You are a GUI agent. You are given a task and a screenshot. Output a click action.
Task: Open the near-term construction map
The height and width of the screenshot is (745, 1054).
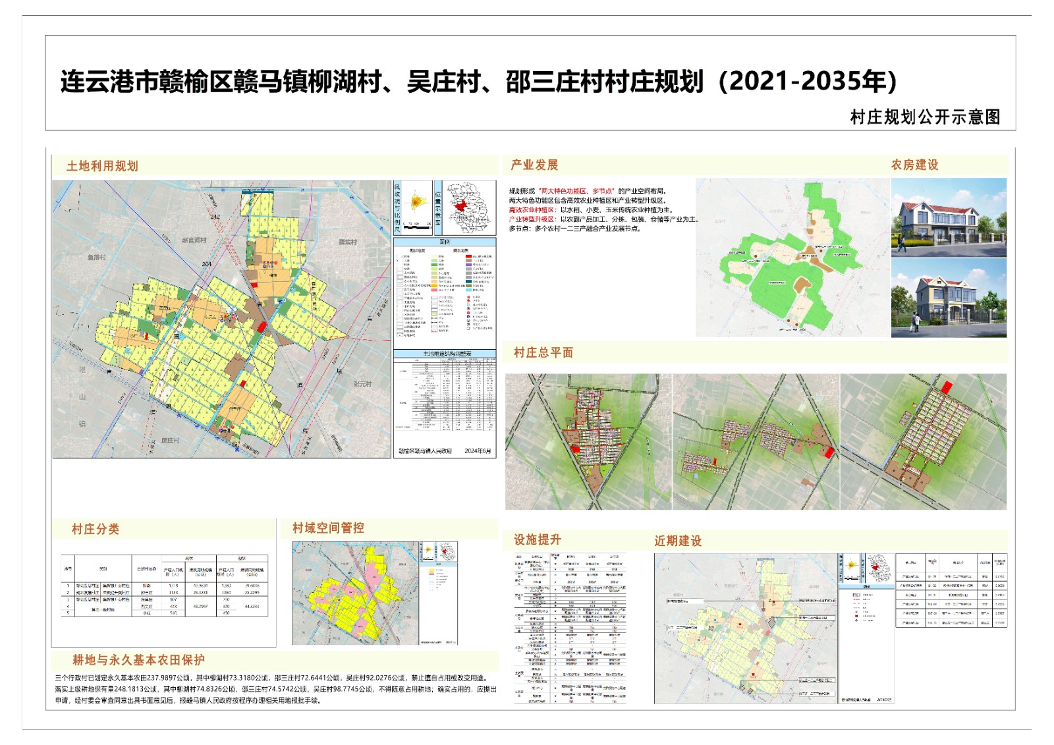pyautogui.click(x=773, y=628)
